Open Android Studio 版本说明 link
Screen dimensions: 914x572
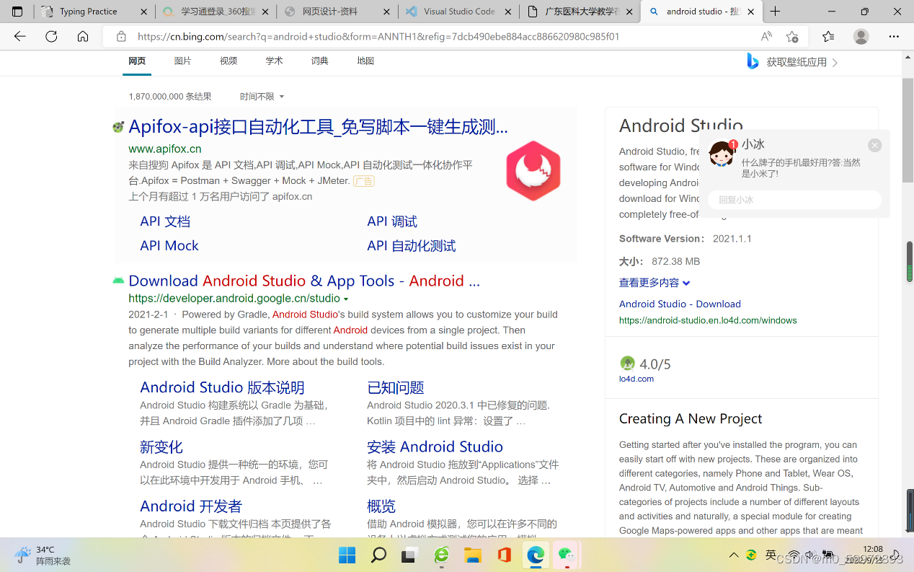tap(222, 387)
